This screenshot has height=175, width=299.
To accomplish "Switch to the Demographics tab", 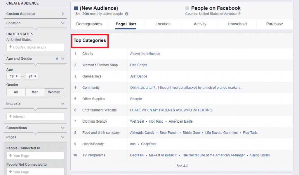I will pos(89,24).
